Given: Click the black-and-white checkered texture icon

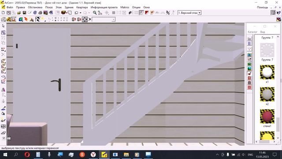Looking at the screenshot, I should tap(37, 19).
